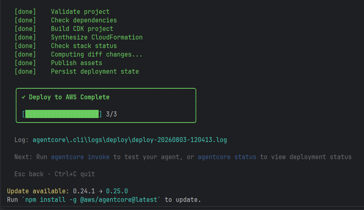The height and width of the screenshot is (210, 364).
Task: Open the deploy-20260803-120413.log path link
Action: click(130, 140)
